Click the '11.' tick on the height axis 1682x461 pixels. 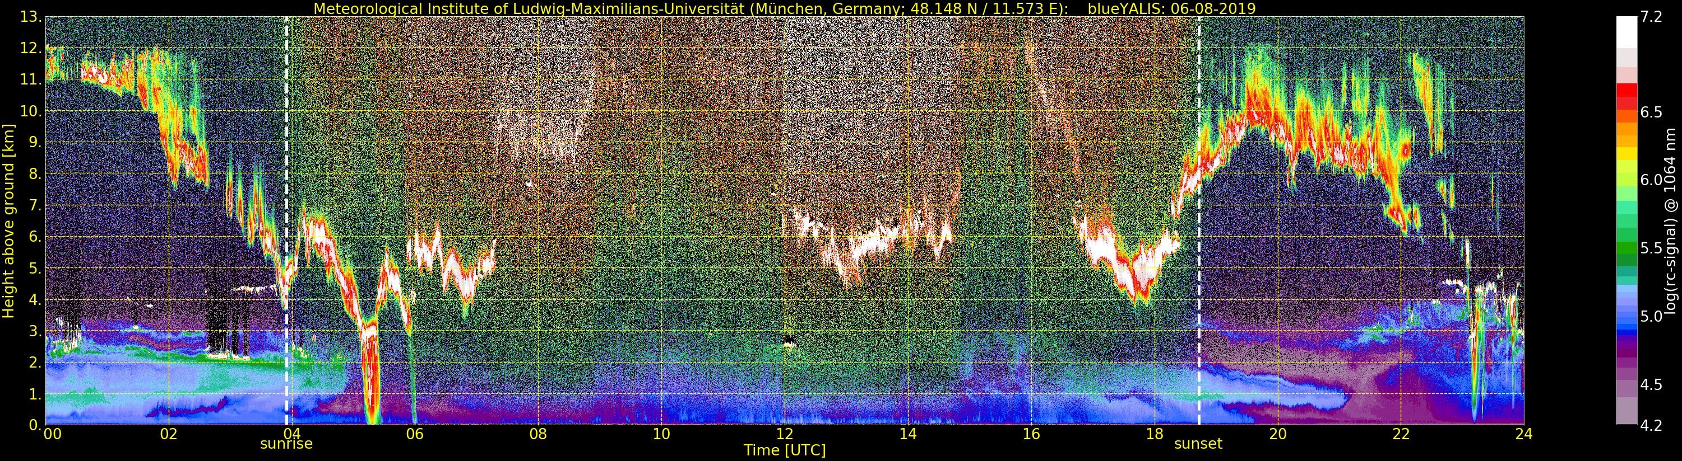32,80
